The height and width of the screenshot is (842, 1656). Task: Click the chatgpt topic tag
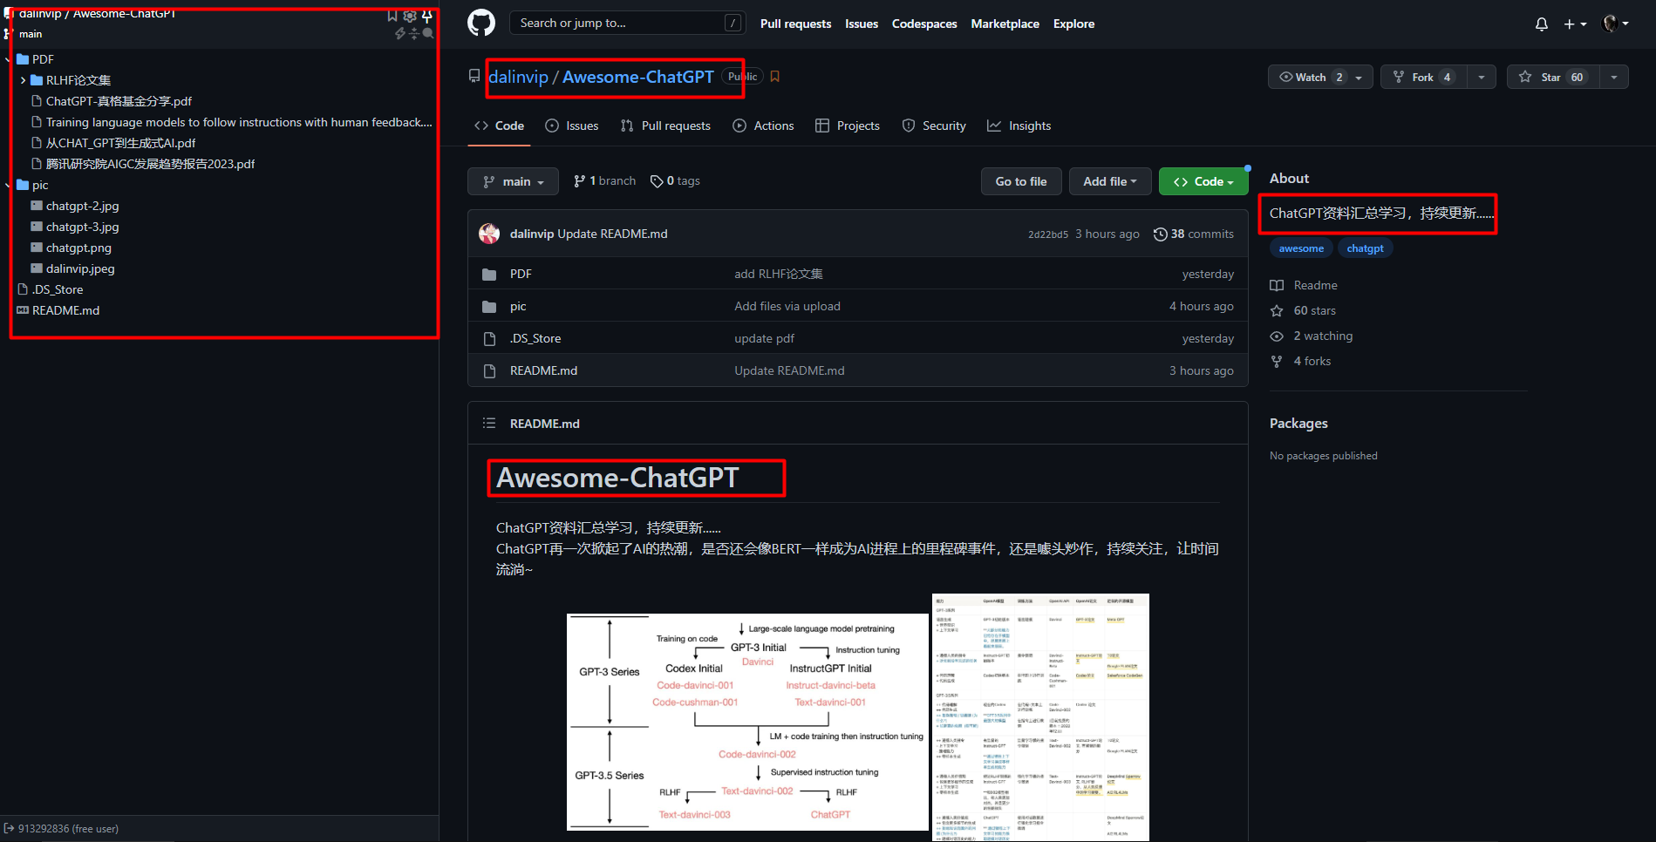(1365, 248)
